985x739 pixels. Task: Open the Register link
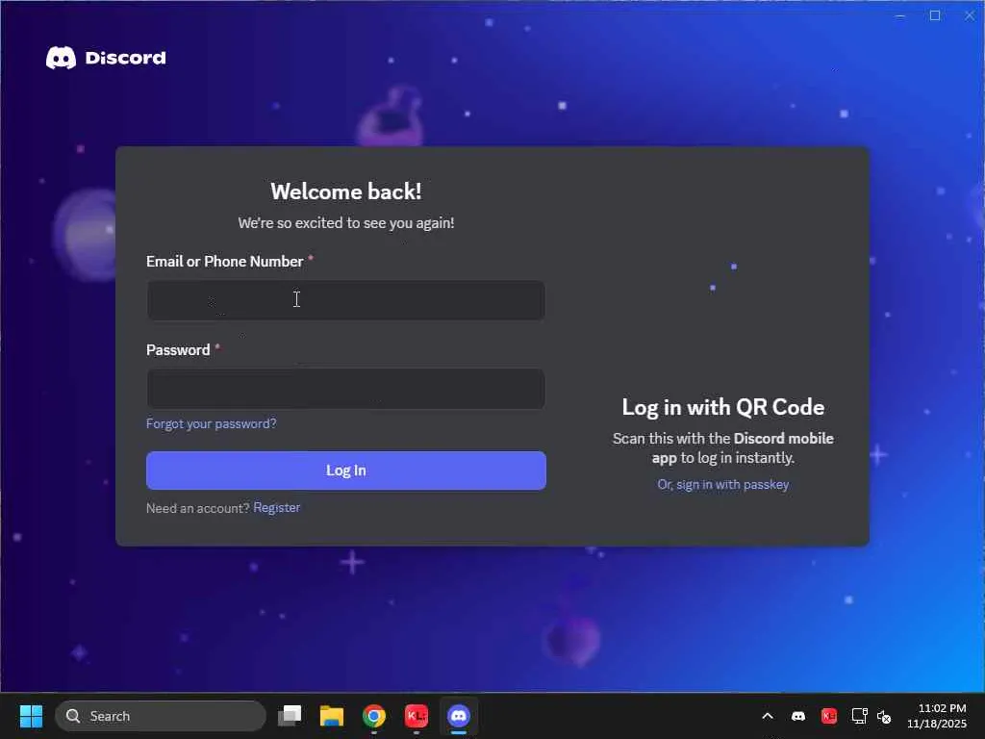pyautogui.click(x=276, y=507)
